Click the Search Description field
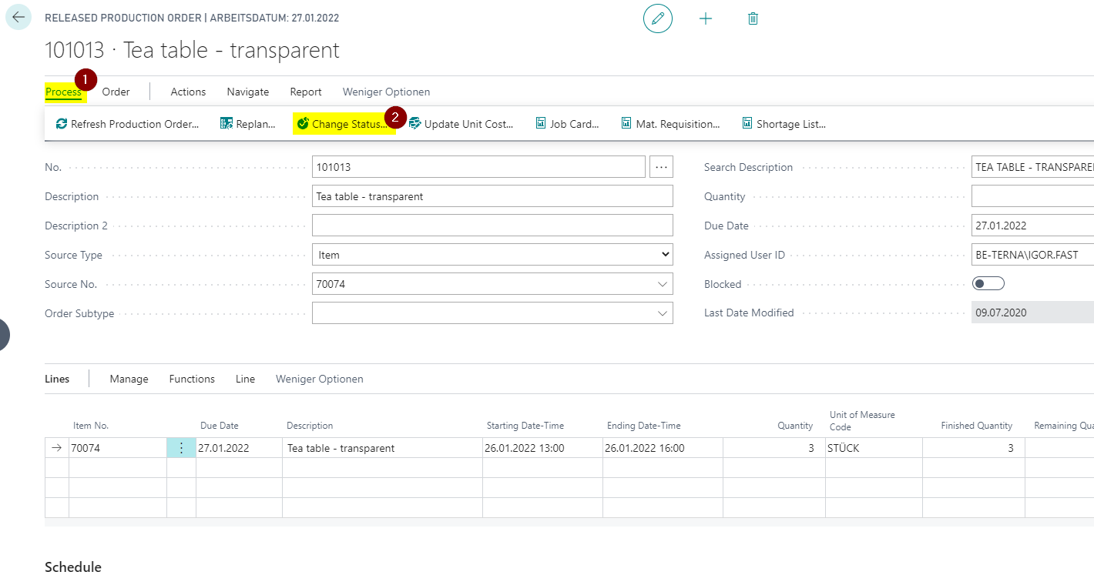 pos(1032,167)
